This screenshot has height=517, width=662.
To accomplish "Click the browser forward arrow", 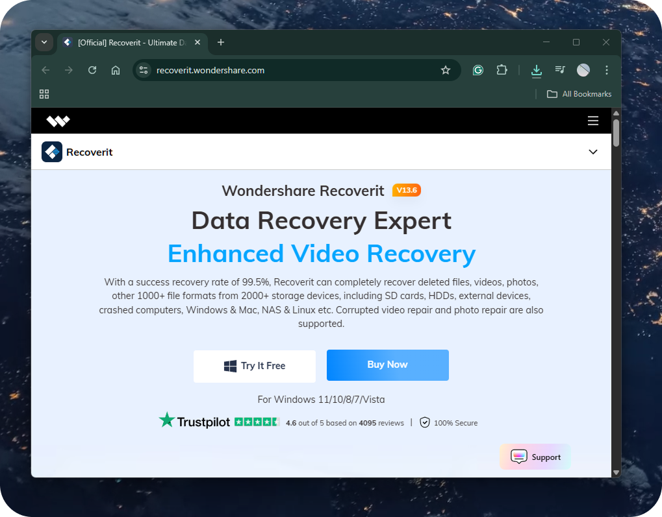I will (68, 70).
